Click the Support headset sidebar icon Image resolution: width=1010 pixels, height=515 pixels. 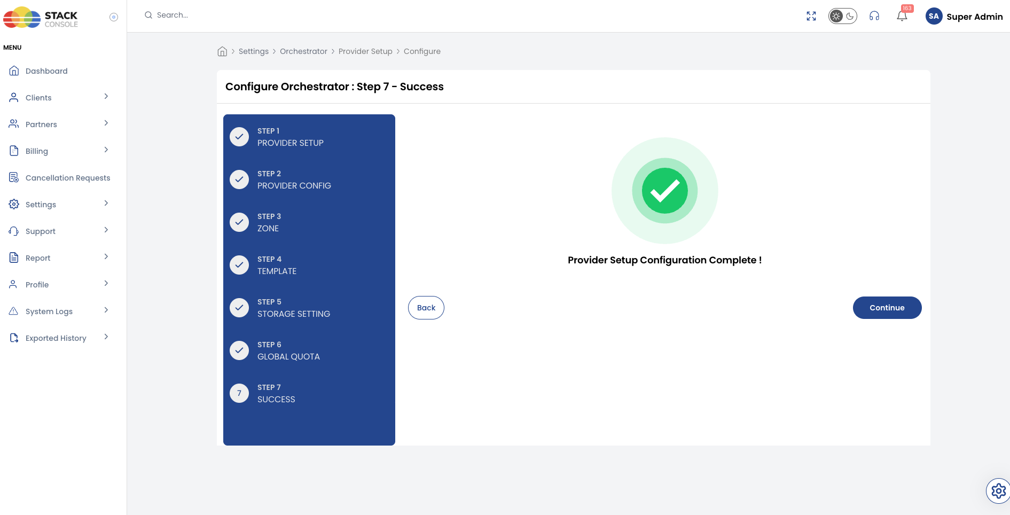(14, 231)
